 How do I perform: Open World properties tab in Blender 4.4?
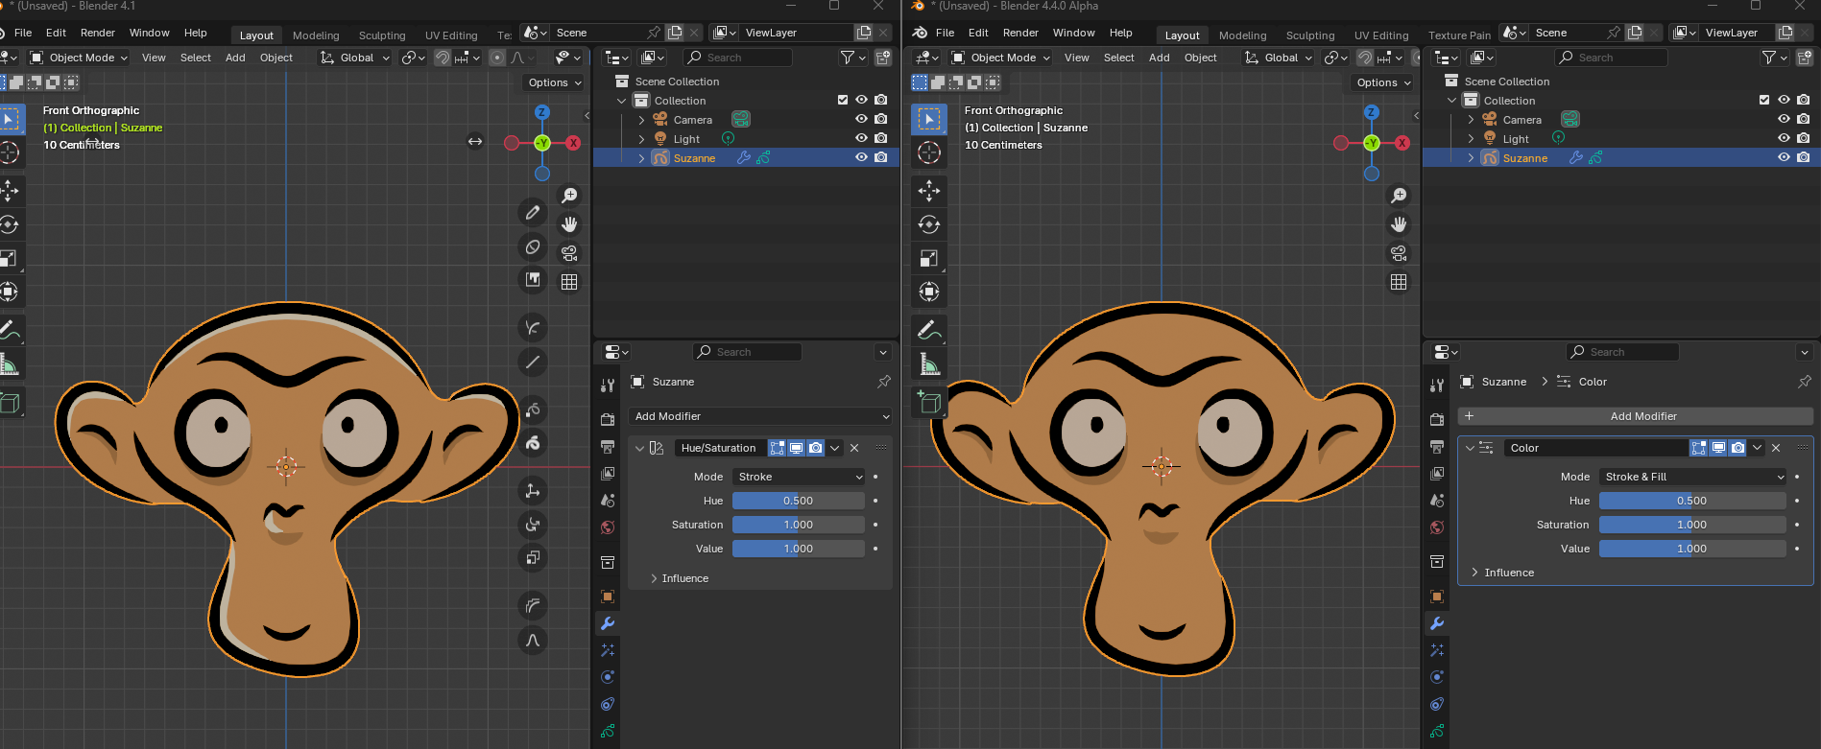tap(1437, 527)
